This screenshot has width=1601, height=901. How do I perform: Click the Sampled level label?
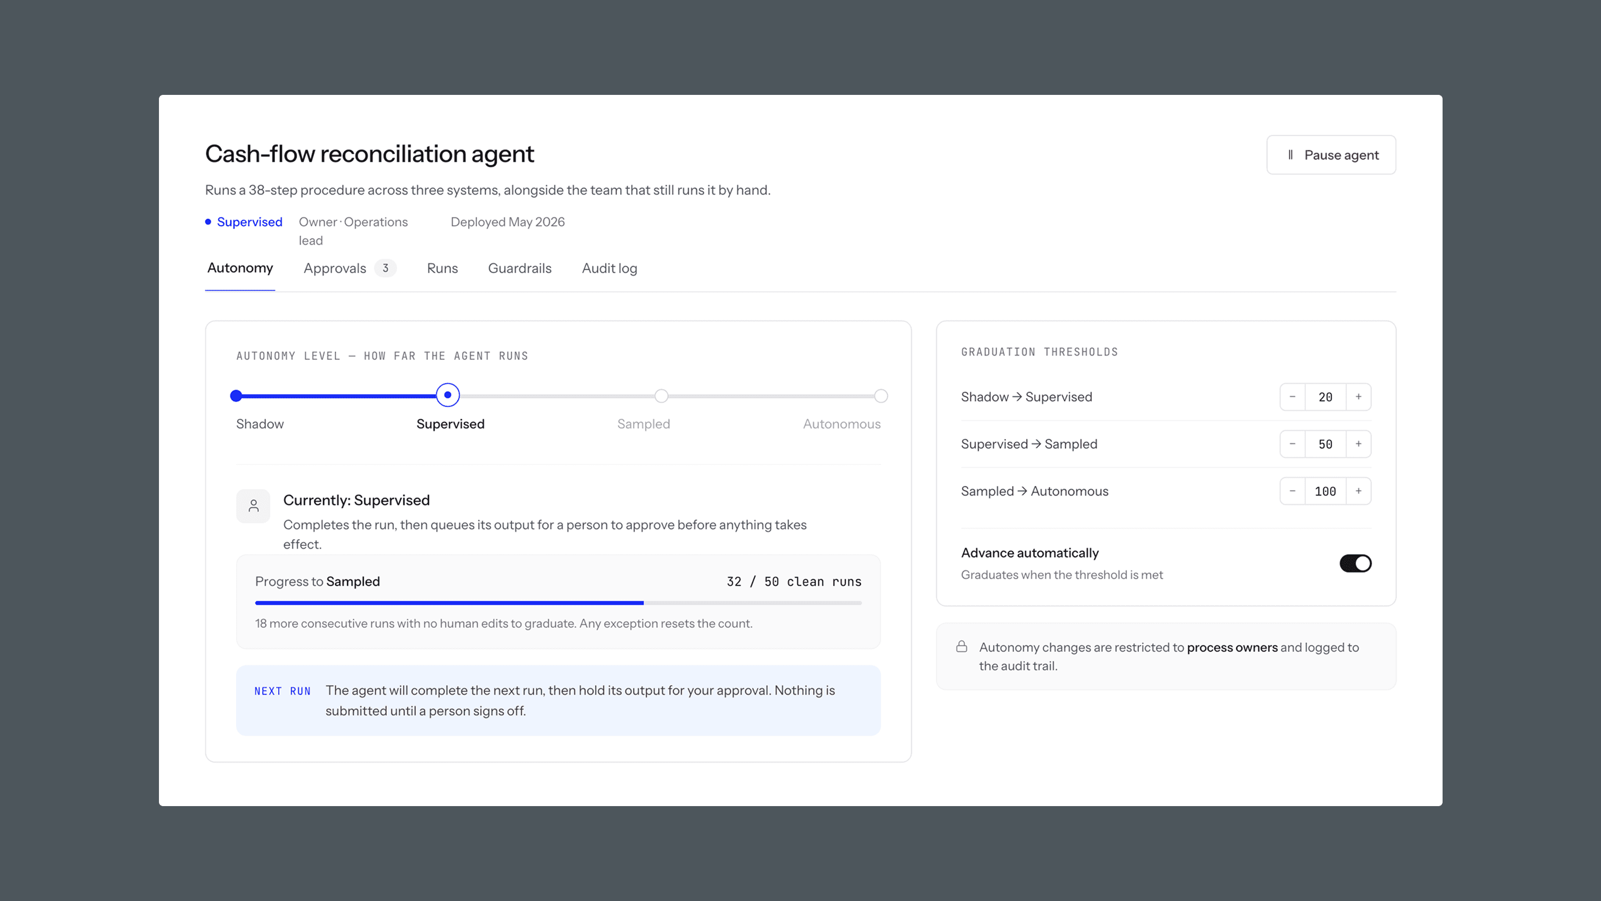643,424
